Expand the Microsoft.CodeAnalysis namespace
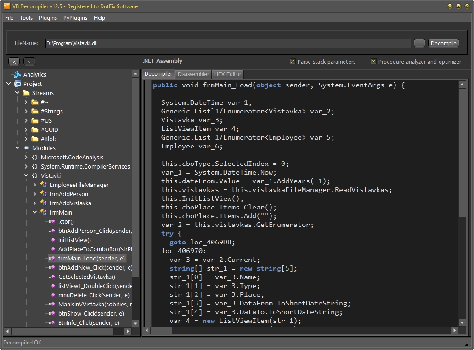 (x=26, y=157)
